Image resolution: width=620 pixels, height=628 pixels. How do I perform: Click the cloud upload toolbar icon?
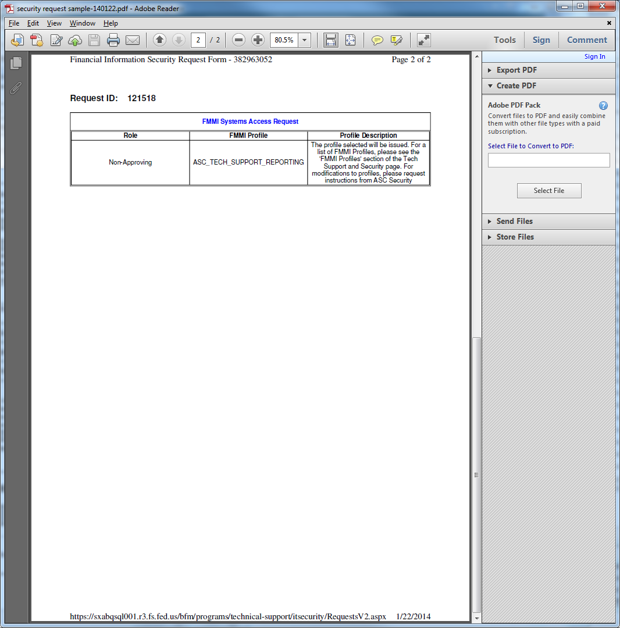coord(75,40)
